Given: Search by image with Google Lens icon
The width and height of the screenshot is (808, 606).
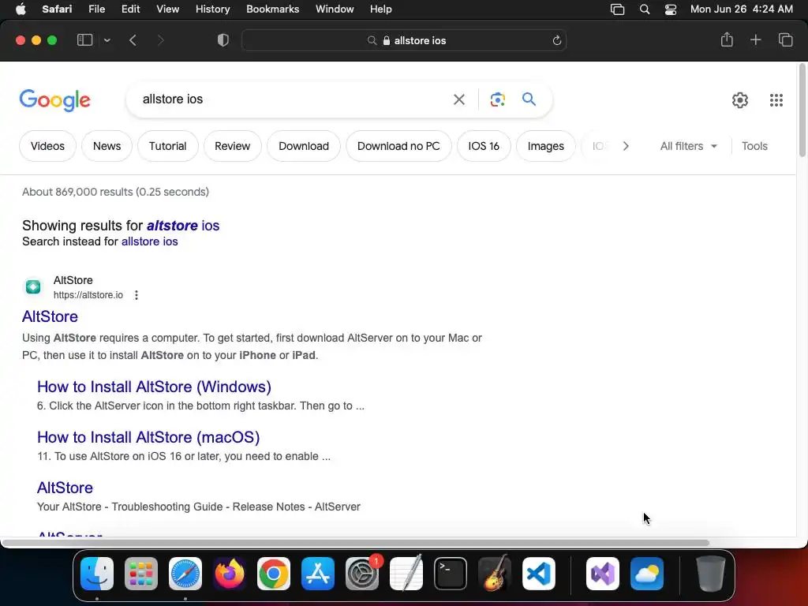Looking at the screenshot, I should pos(497,99).
